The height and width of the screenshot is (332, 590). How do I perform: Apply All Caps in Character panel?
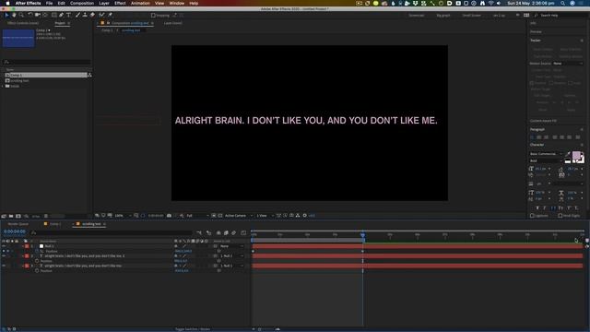click(x=553, y=207)
